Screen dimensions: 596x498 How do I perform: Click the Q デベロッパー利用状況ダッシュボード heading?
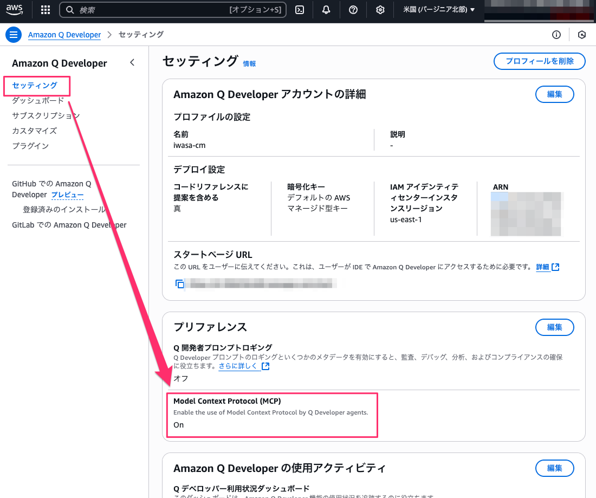(x=241, y=488)
